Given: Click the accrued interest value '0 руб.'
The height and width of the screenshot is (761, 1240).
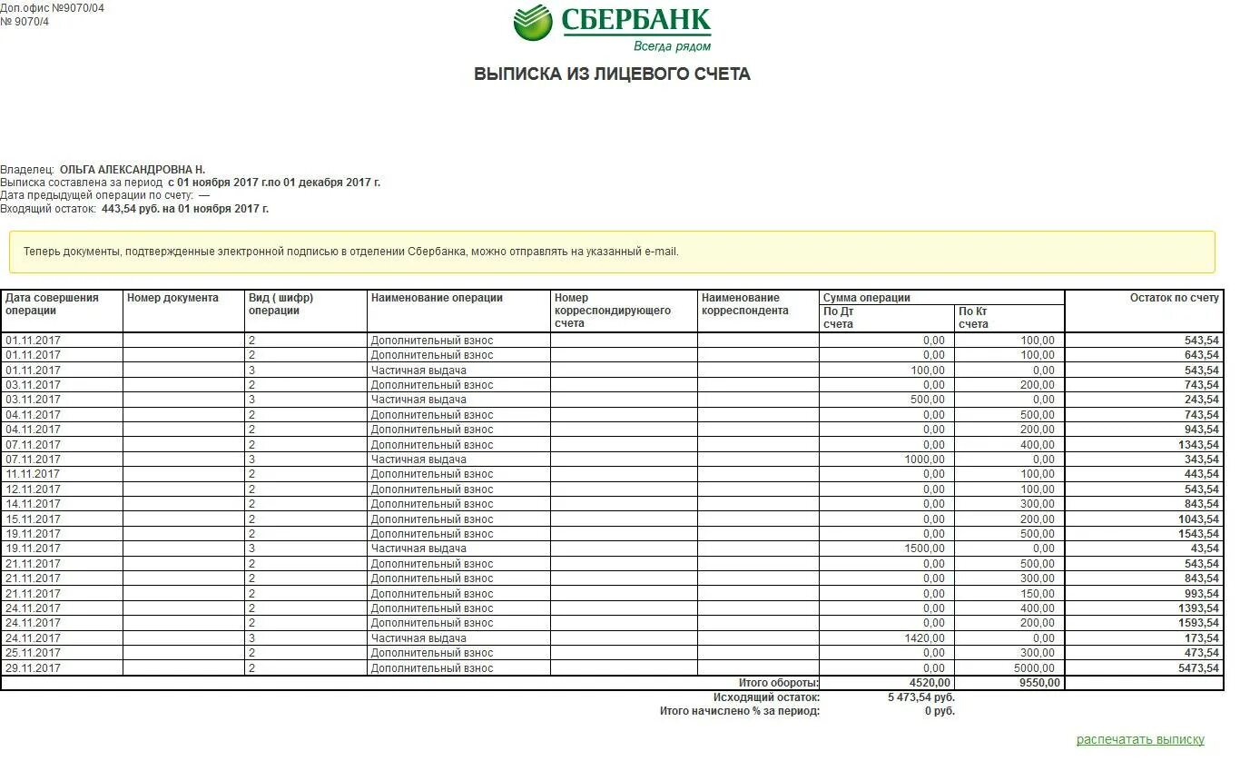Looking at the screenshot, I should click(940, 711).
